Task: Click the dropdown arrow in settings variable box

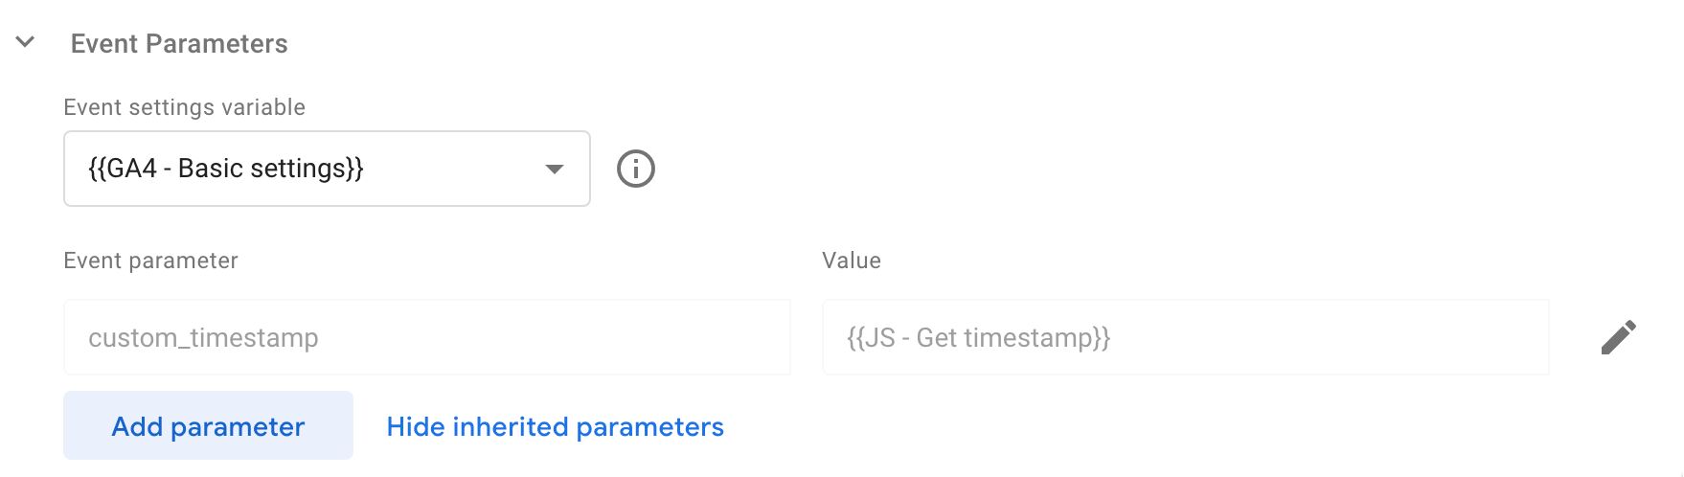Action: pos(554,170)
